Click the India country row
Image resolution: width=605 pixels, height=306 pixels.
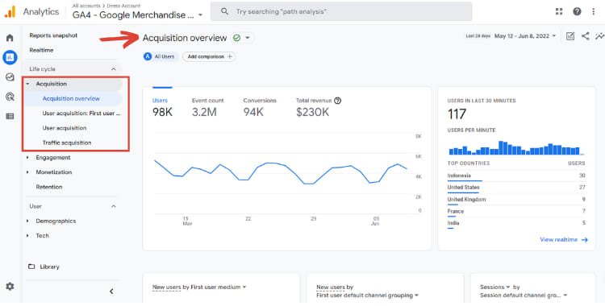(516, 224)
